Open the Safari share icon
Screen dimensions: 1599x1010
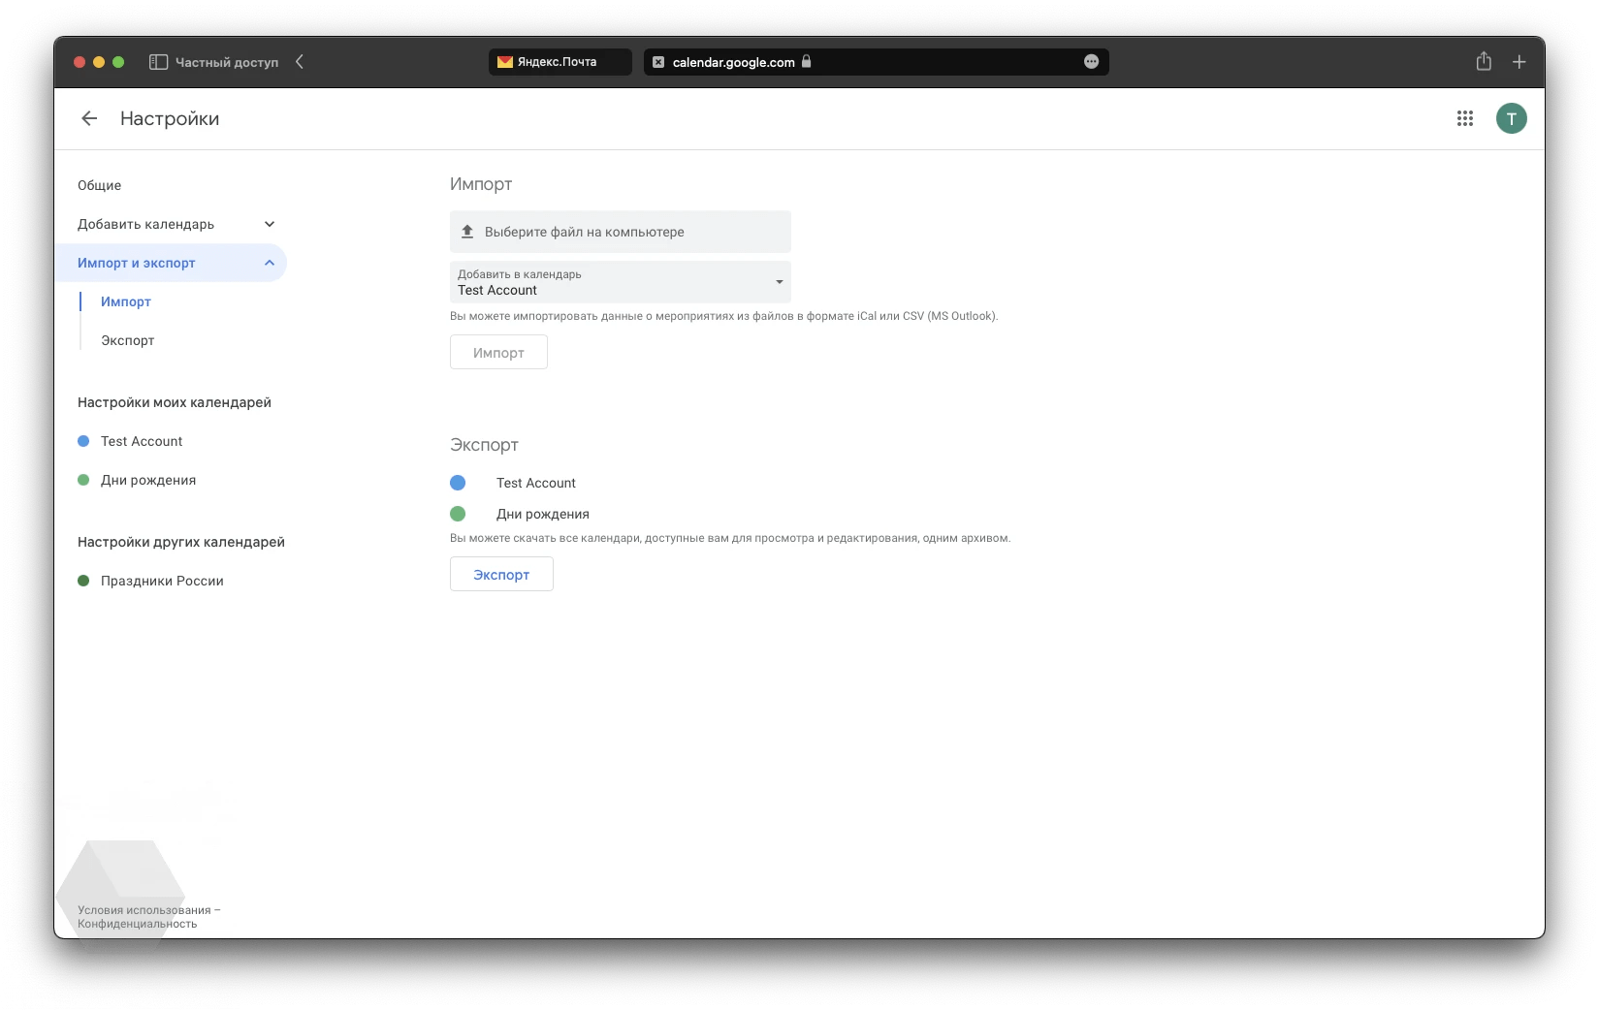(x=1483, y=61)
